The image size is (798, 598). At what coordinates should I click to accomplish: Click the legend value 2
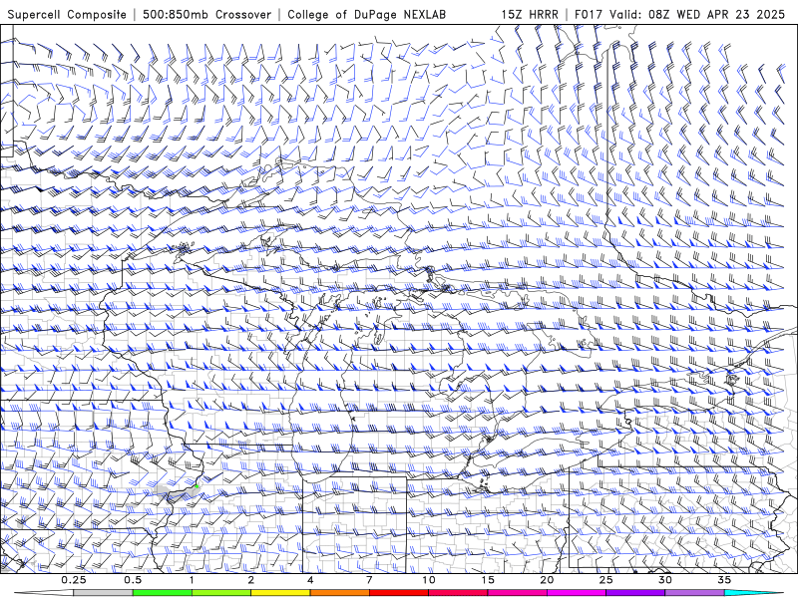[251, 580]
